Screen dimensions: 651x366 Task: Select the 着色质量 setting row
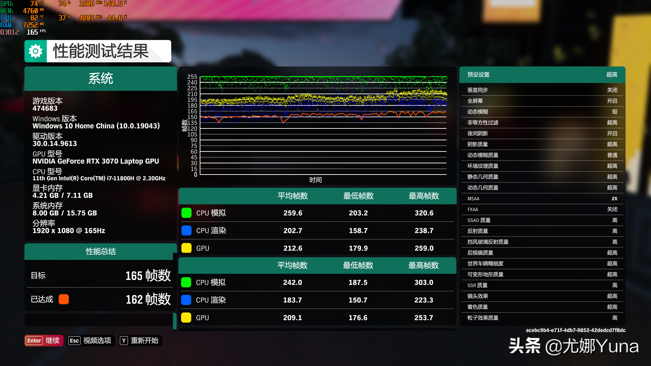point(542,307)
